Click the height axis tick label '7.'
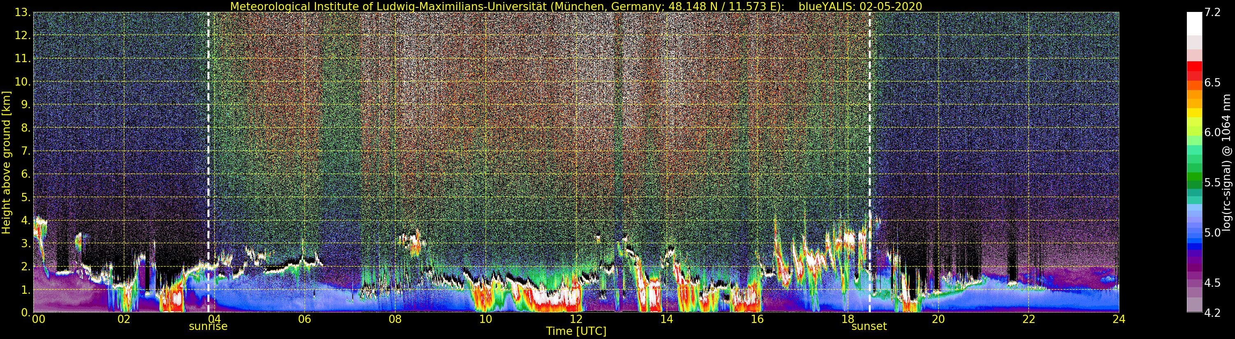This screenshot has width=1235, height=339. tap(26, 151)
